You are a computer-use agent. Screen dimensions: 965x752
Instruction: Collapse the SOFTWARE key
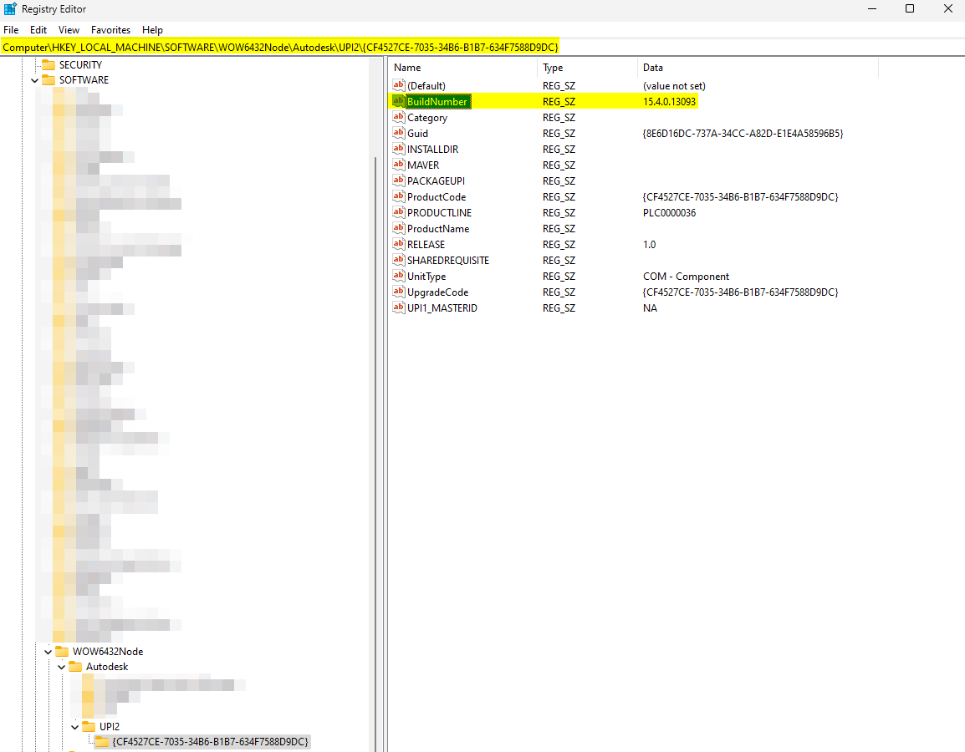35,79
